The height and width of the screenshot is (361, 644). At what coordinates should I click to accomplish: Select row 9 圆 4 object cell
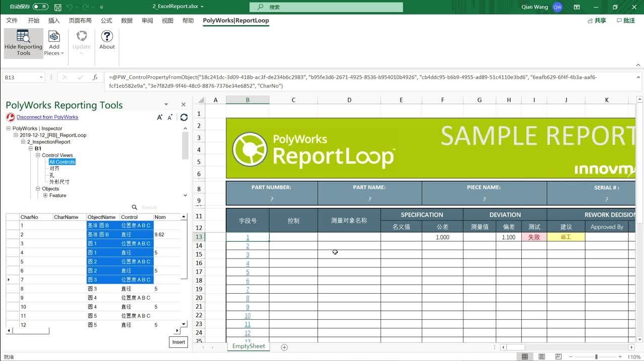point(103,298)
